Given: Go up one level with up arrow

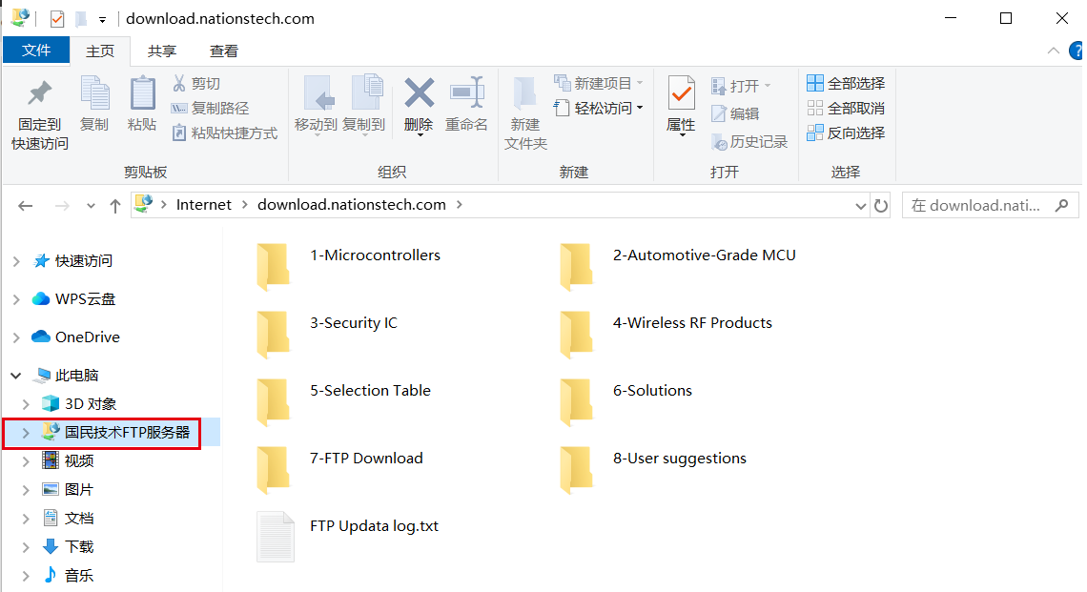Looking at the screenshot, I should (x=115, y=205).
